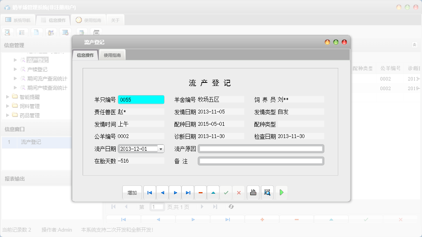Expand the 期间流产查询统计 tree arrow

[15, 78]
